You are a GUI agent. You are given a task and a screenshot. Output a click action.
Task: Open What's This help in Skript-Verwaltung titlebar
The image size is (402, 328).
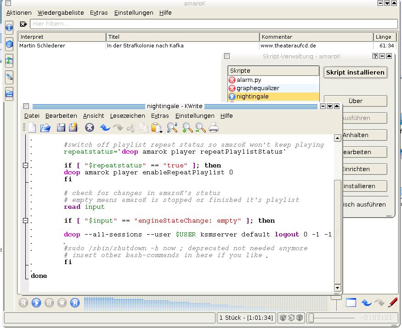(375, 56)
